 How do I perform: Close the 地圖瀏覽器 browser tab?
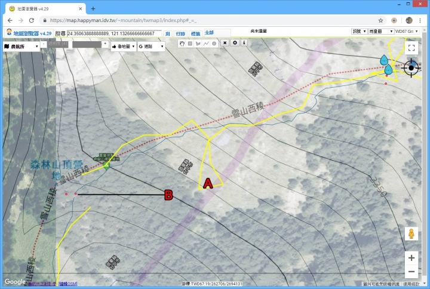(81, 9)
